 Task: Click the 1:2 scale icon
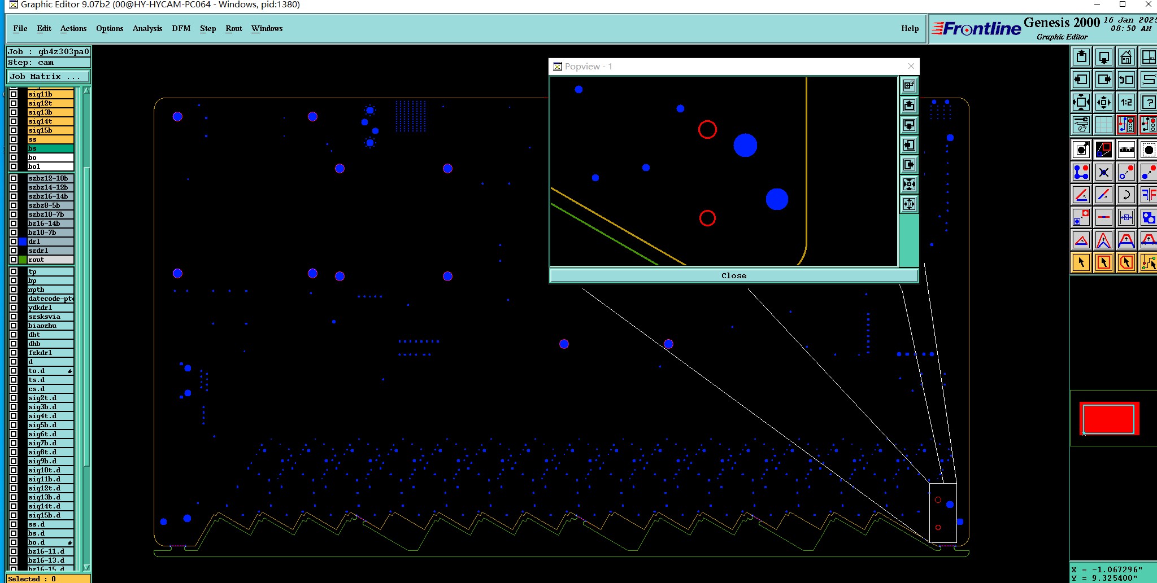1126,102
